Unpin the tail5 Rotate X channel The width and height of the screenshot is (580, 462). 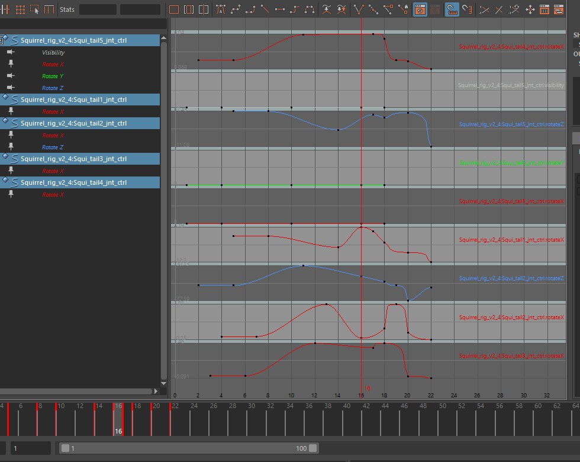[x=11, y=64]
